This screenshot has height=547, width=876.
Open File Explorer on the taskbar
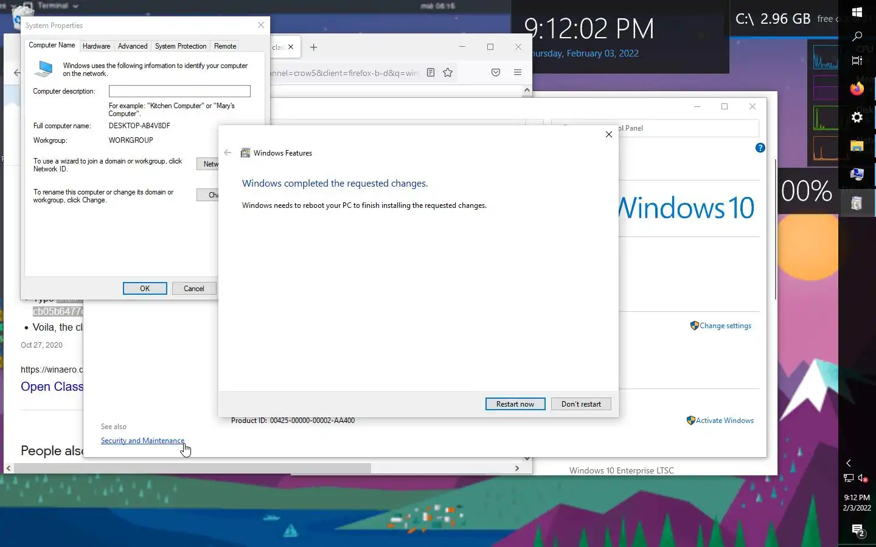857,146
